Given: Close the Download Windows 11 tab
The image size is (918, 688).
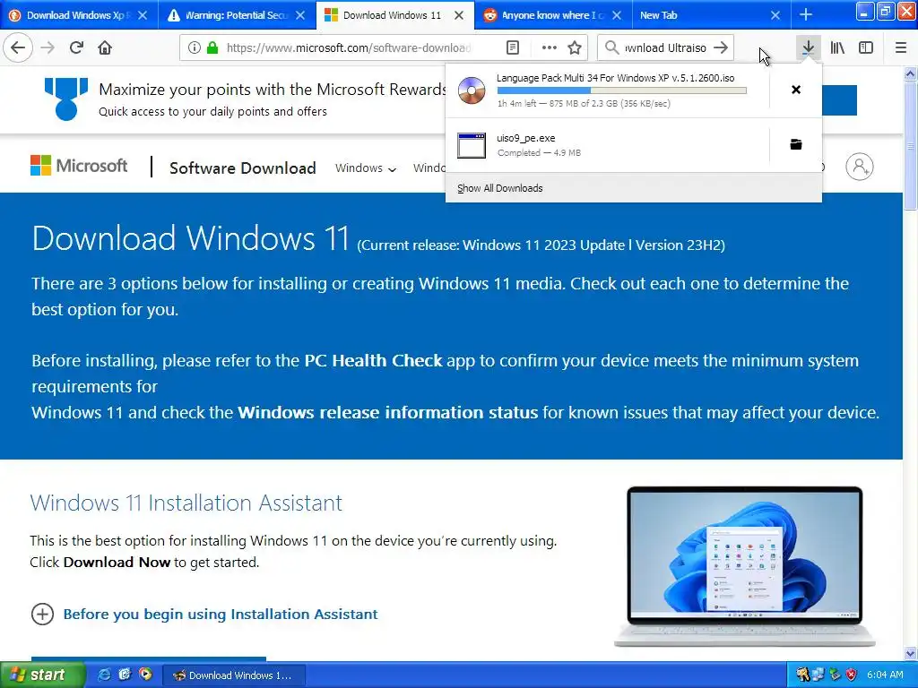Looking at the screenshot, I should pos(460,15).
